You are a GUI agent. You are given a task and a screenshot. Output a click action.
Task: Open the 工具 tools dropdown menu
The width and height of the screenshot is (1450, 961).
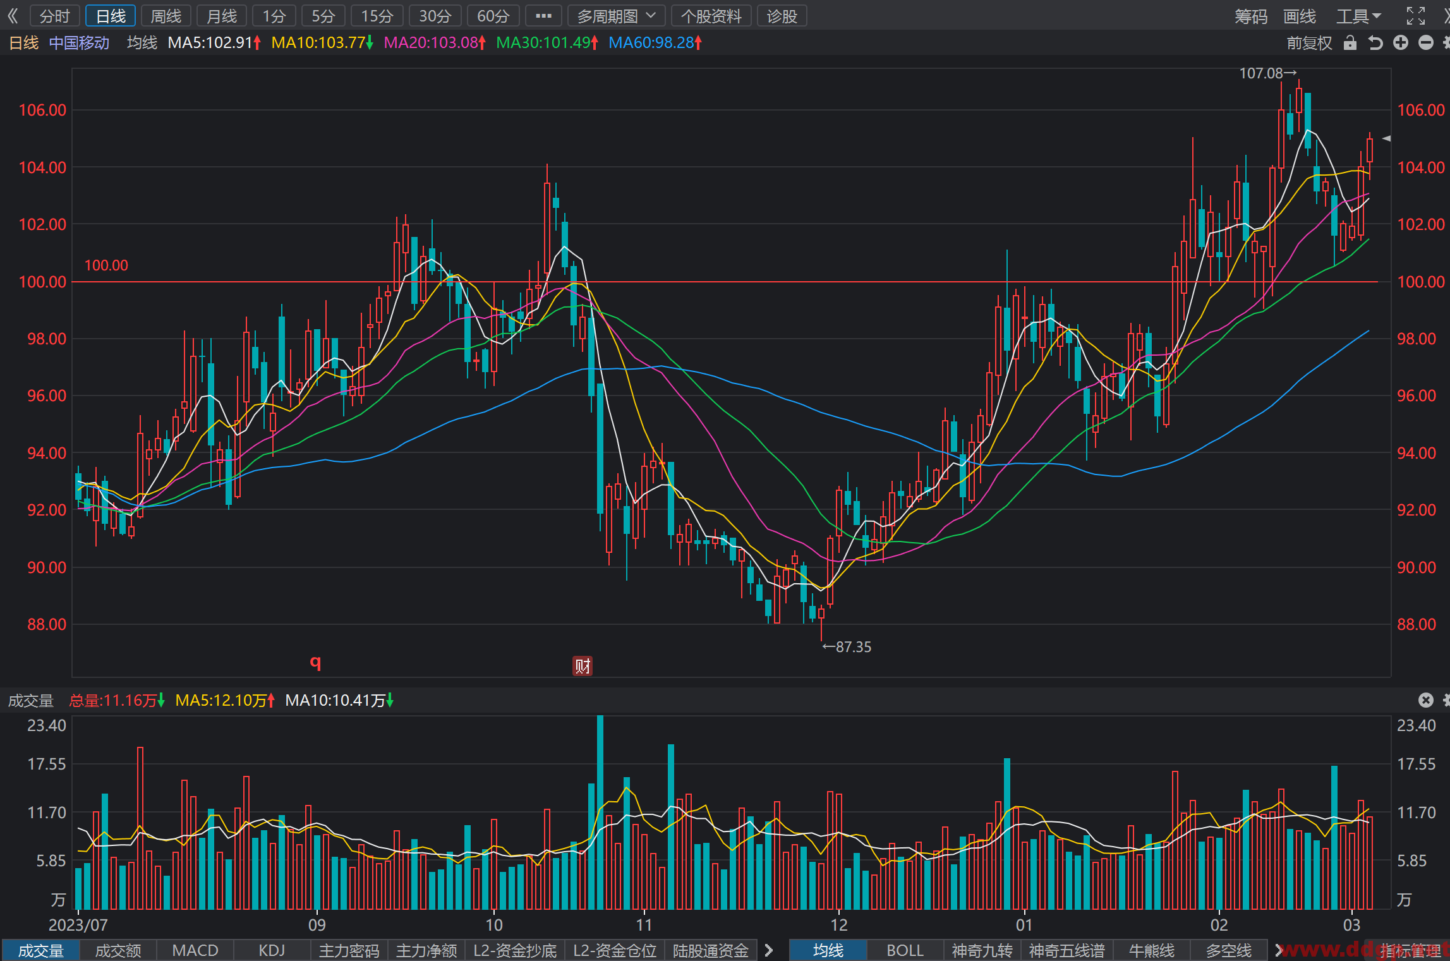tap(1358, 16)
